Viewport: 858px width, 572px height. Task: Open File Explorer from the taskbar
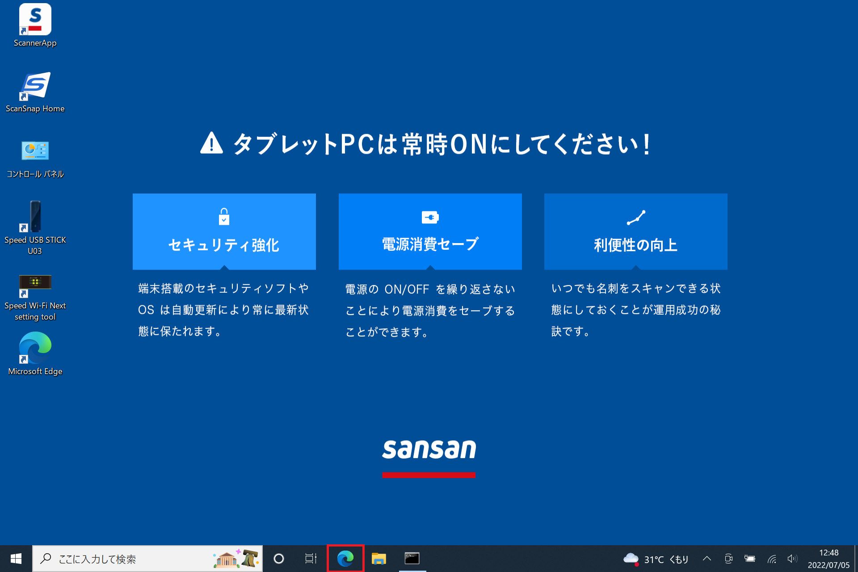pos(379,559)
